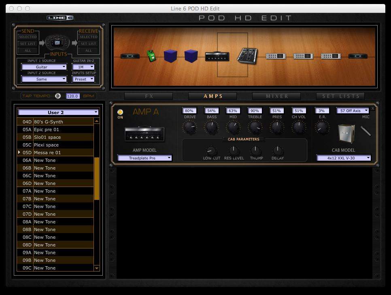Select the amp head in the signal chain
Screen dimensions: 391x295
(217, 56)
